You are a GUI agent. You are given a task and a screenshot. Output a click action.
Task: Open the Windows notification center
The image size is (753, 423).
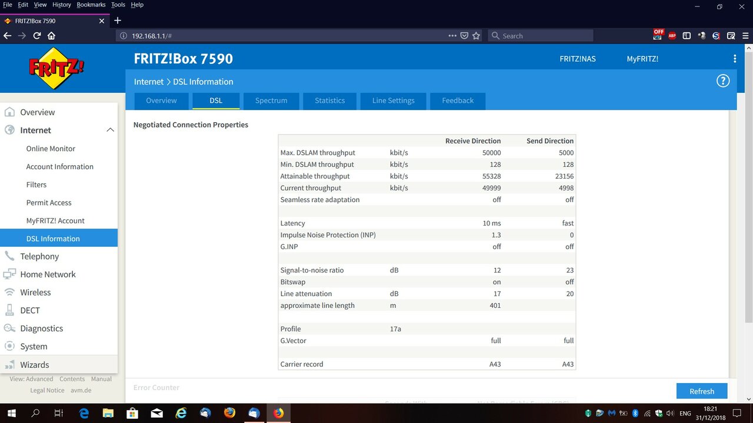737,413
